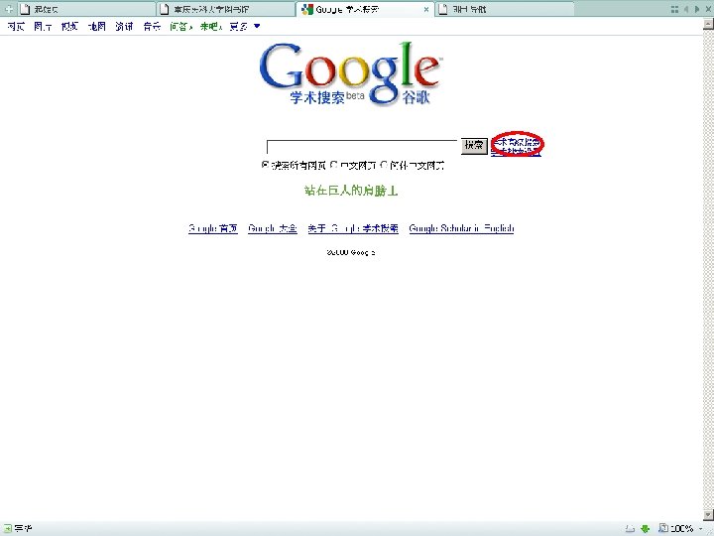Open the 音乐 link in the top navigation
Viewport: 714px width, 536px height.
pos(152,27)
